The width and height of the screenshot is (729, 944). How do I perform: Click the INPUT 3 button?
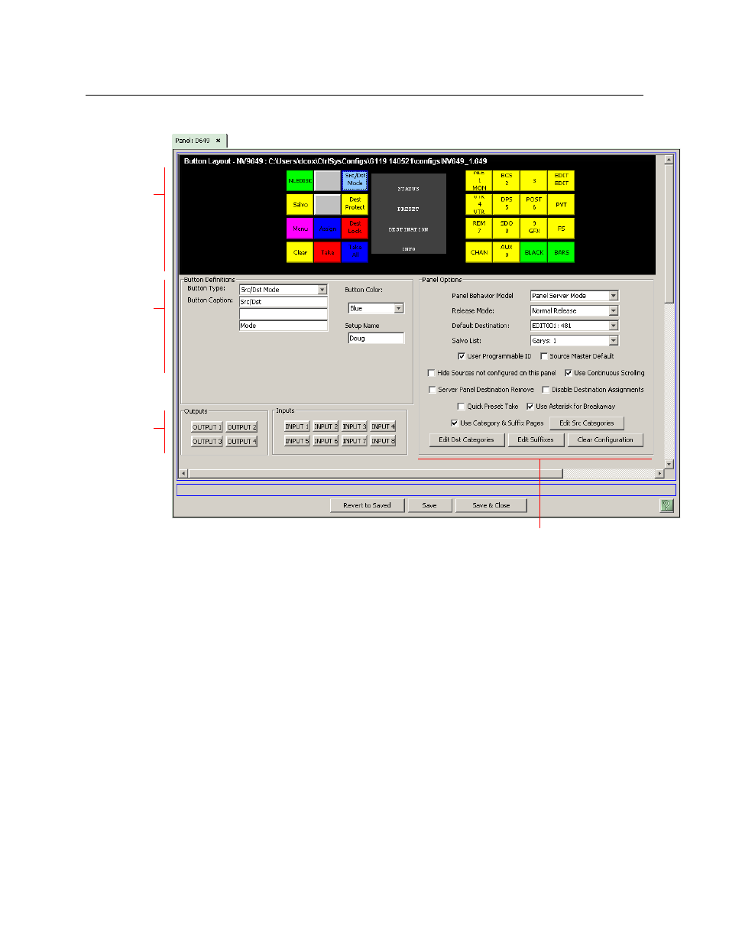pos(354,427)
